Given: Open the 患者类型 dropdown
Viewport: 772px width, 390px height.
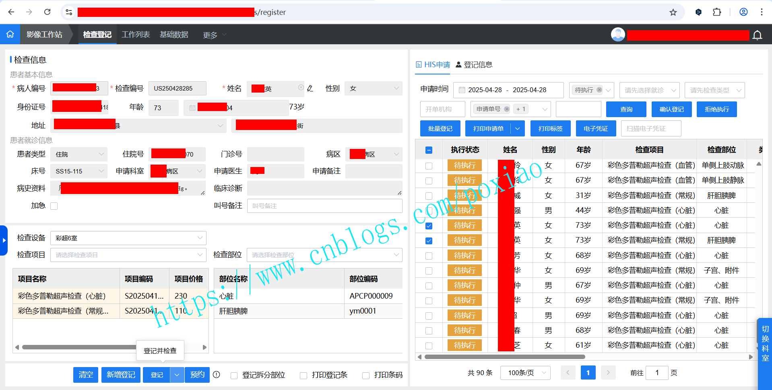Looking at the screenshot, I should (x=79, y=154).
